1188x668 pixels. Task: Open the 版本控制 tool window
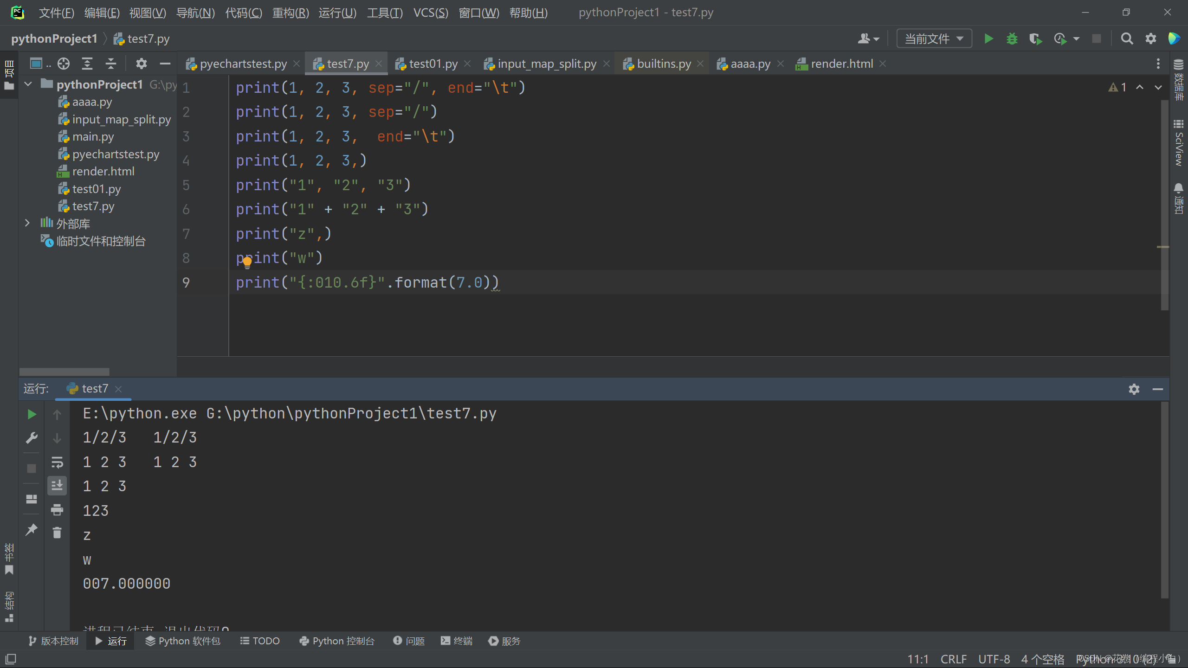pyautogui.click(x=53, y=641)
